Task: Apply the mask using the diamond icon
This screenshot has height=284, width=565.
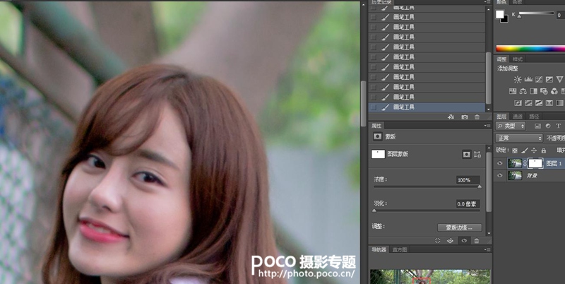Action: coord(451,241)
